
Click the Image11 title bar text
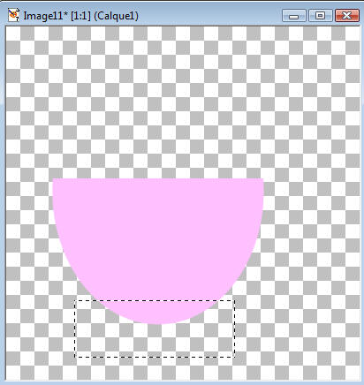click(80, 16)
